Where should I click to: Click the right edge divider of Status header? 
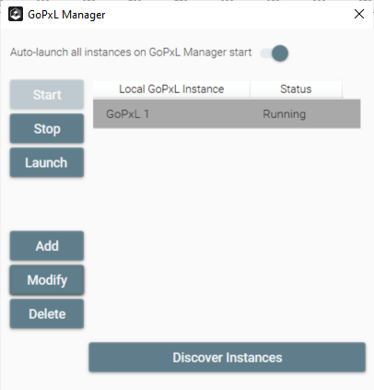[x=342, y=89]
